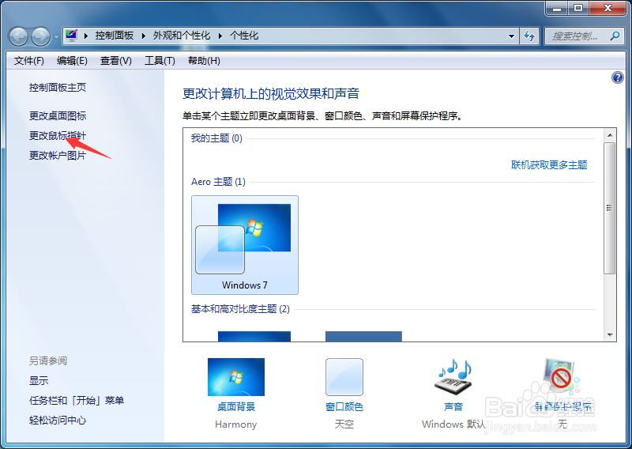Click the theme list scrollbar thumb
The image size is (632, 449).
tap(610, 208)
